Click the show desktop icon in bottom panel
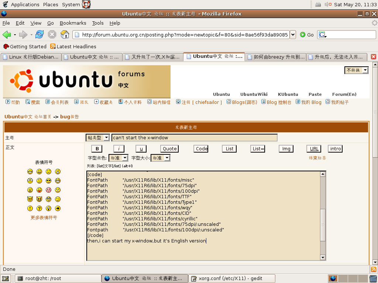Viewport: 378px width, 283px height. pyautogui.click(x=5, y=279)
